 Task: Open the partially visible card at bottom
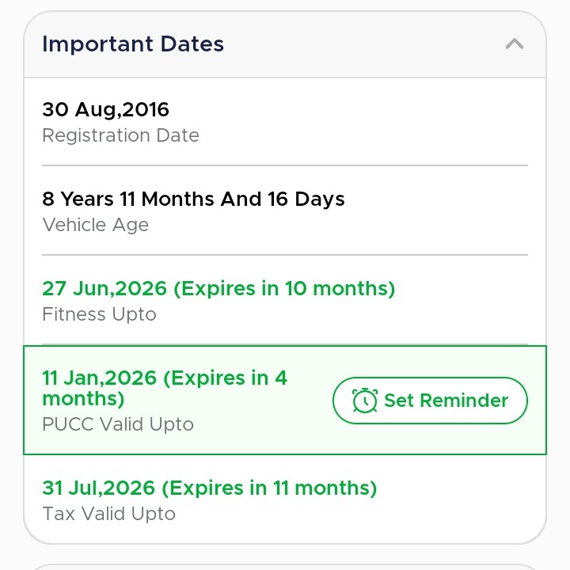pyautogui.click(x=285, y=565)
